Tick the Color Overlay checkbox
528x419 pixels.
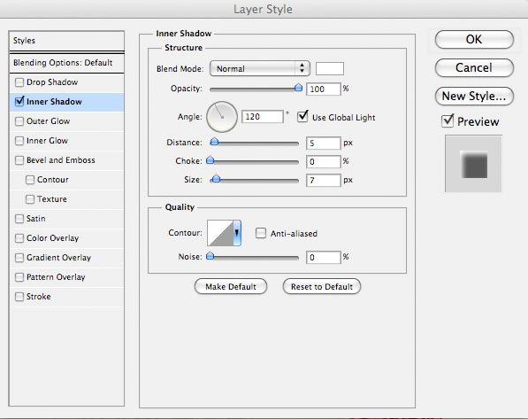pos(19,238)
